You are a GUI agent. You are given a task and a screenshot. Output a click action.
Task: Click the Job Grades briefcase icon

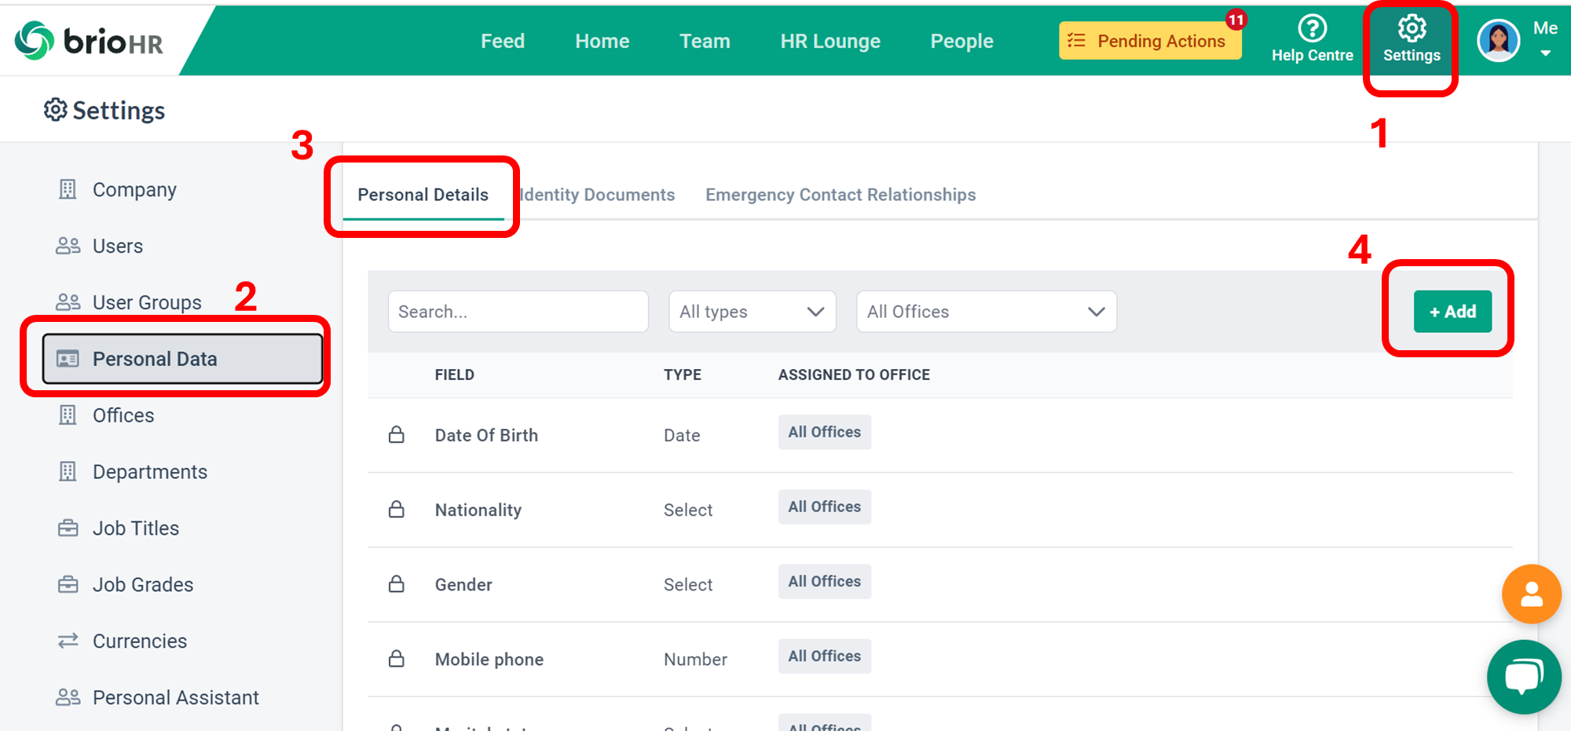(68, 585)
